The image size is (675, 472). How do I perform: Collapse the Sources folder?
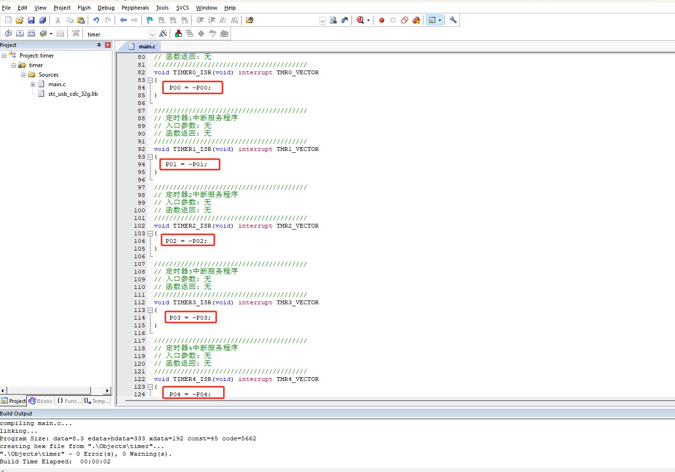(x=23, y=75)
